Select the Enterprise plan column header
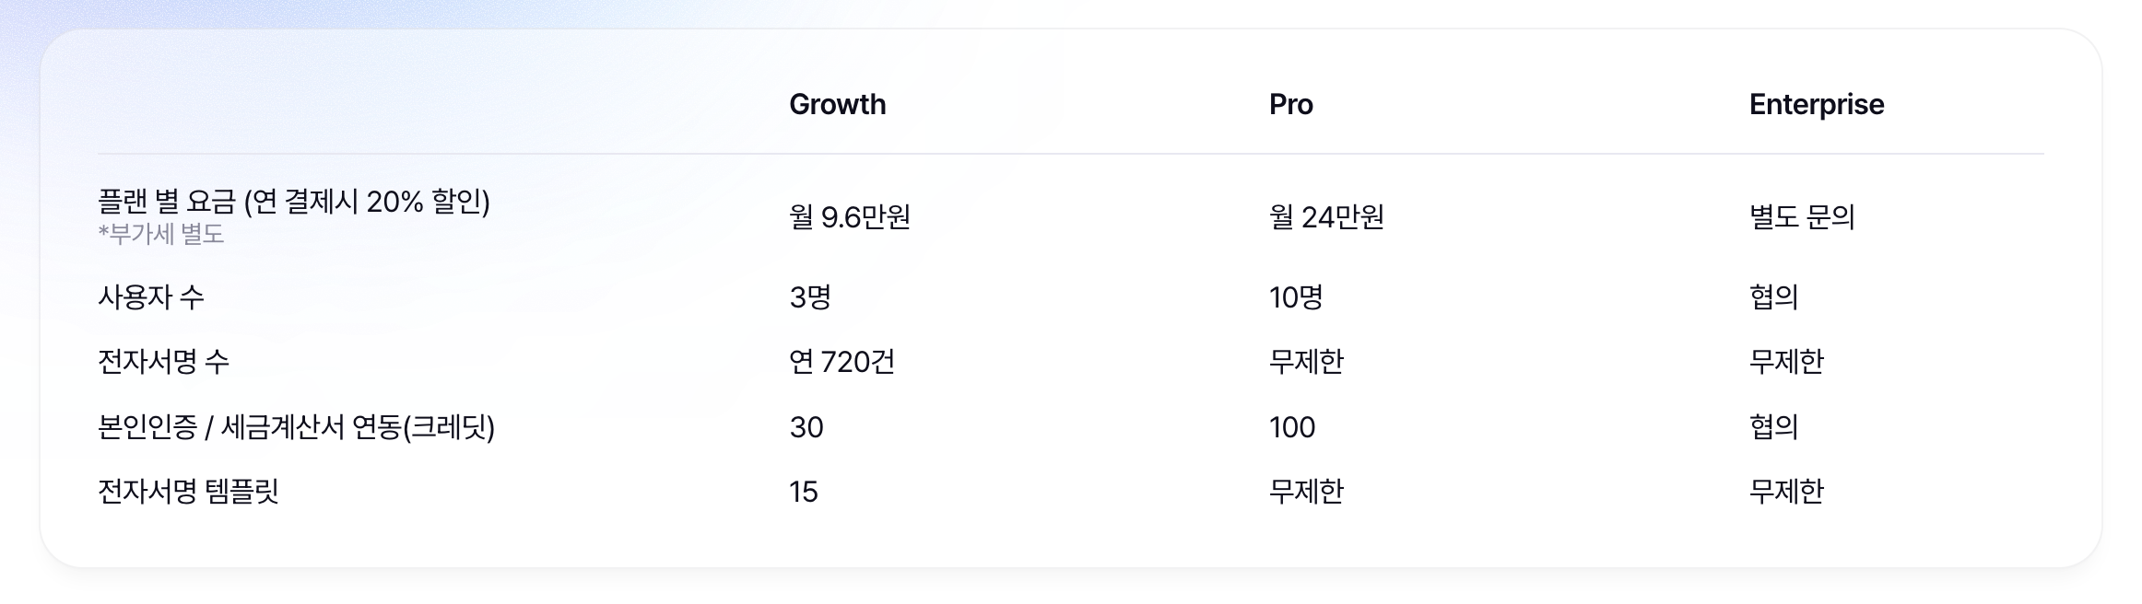This screenshot has height=604, width=2142. (x=1816, y=105)
